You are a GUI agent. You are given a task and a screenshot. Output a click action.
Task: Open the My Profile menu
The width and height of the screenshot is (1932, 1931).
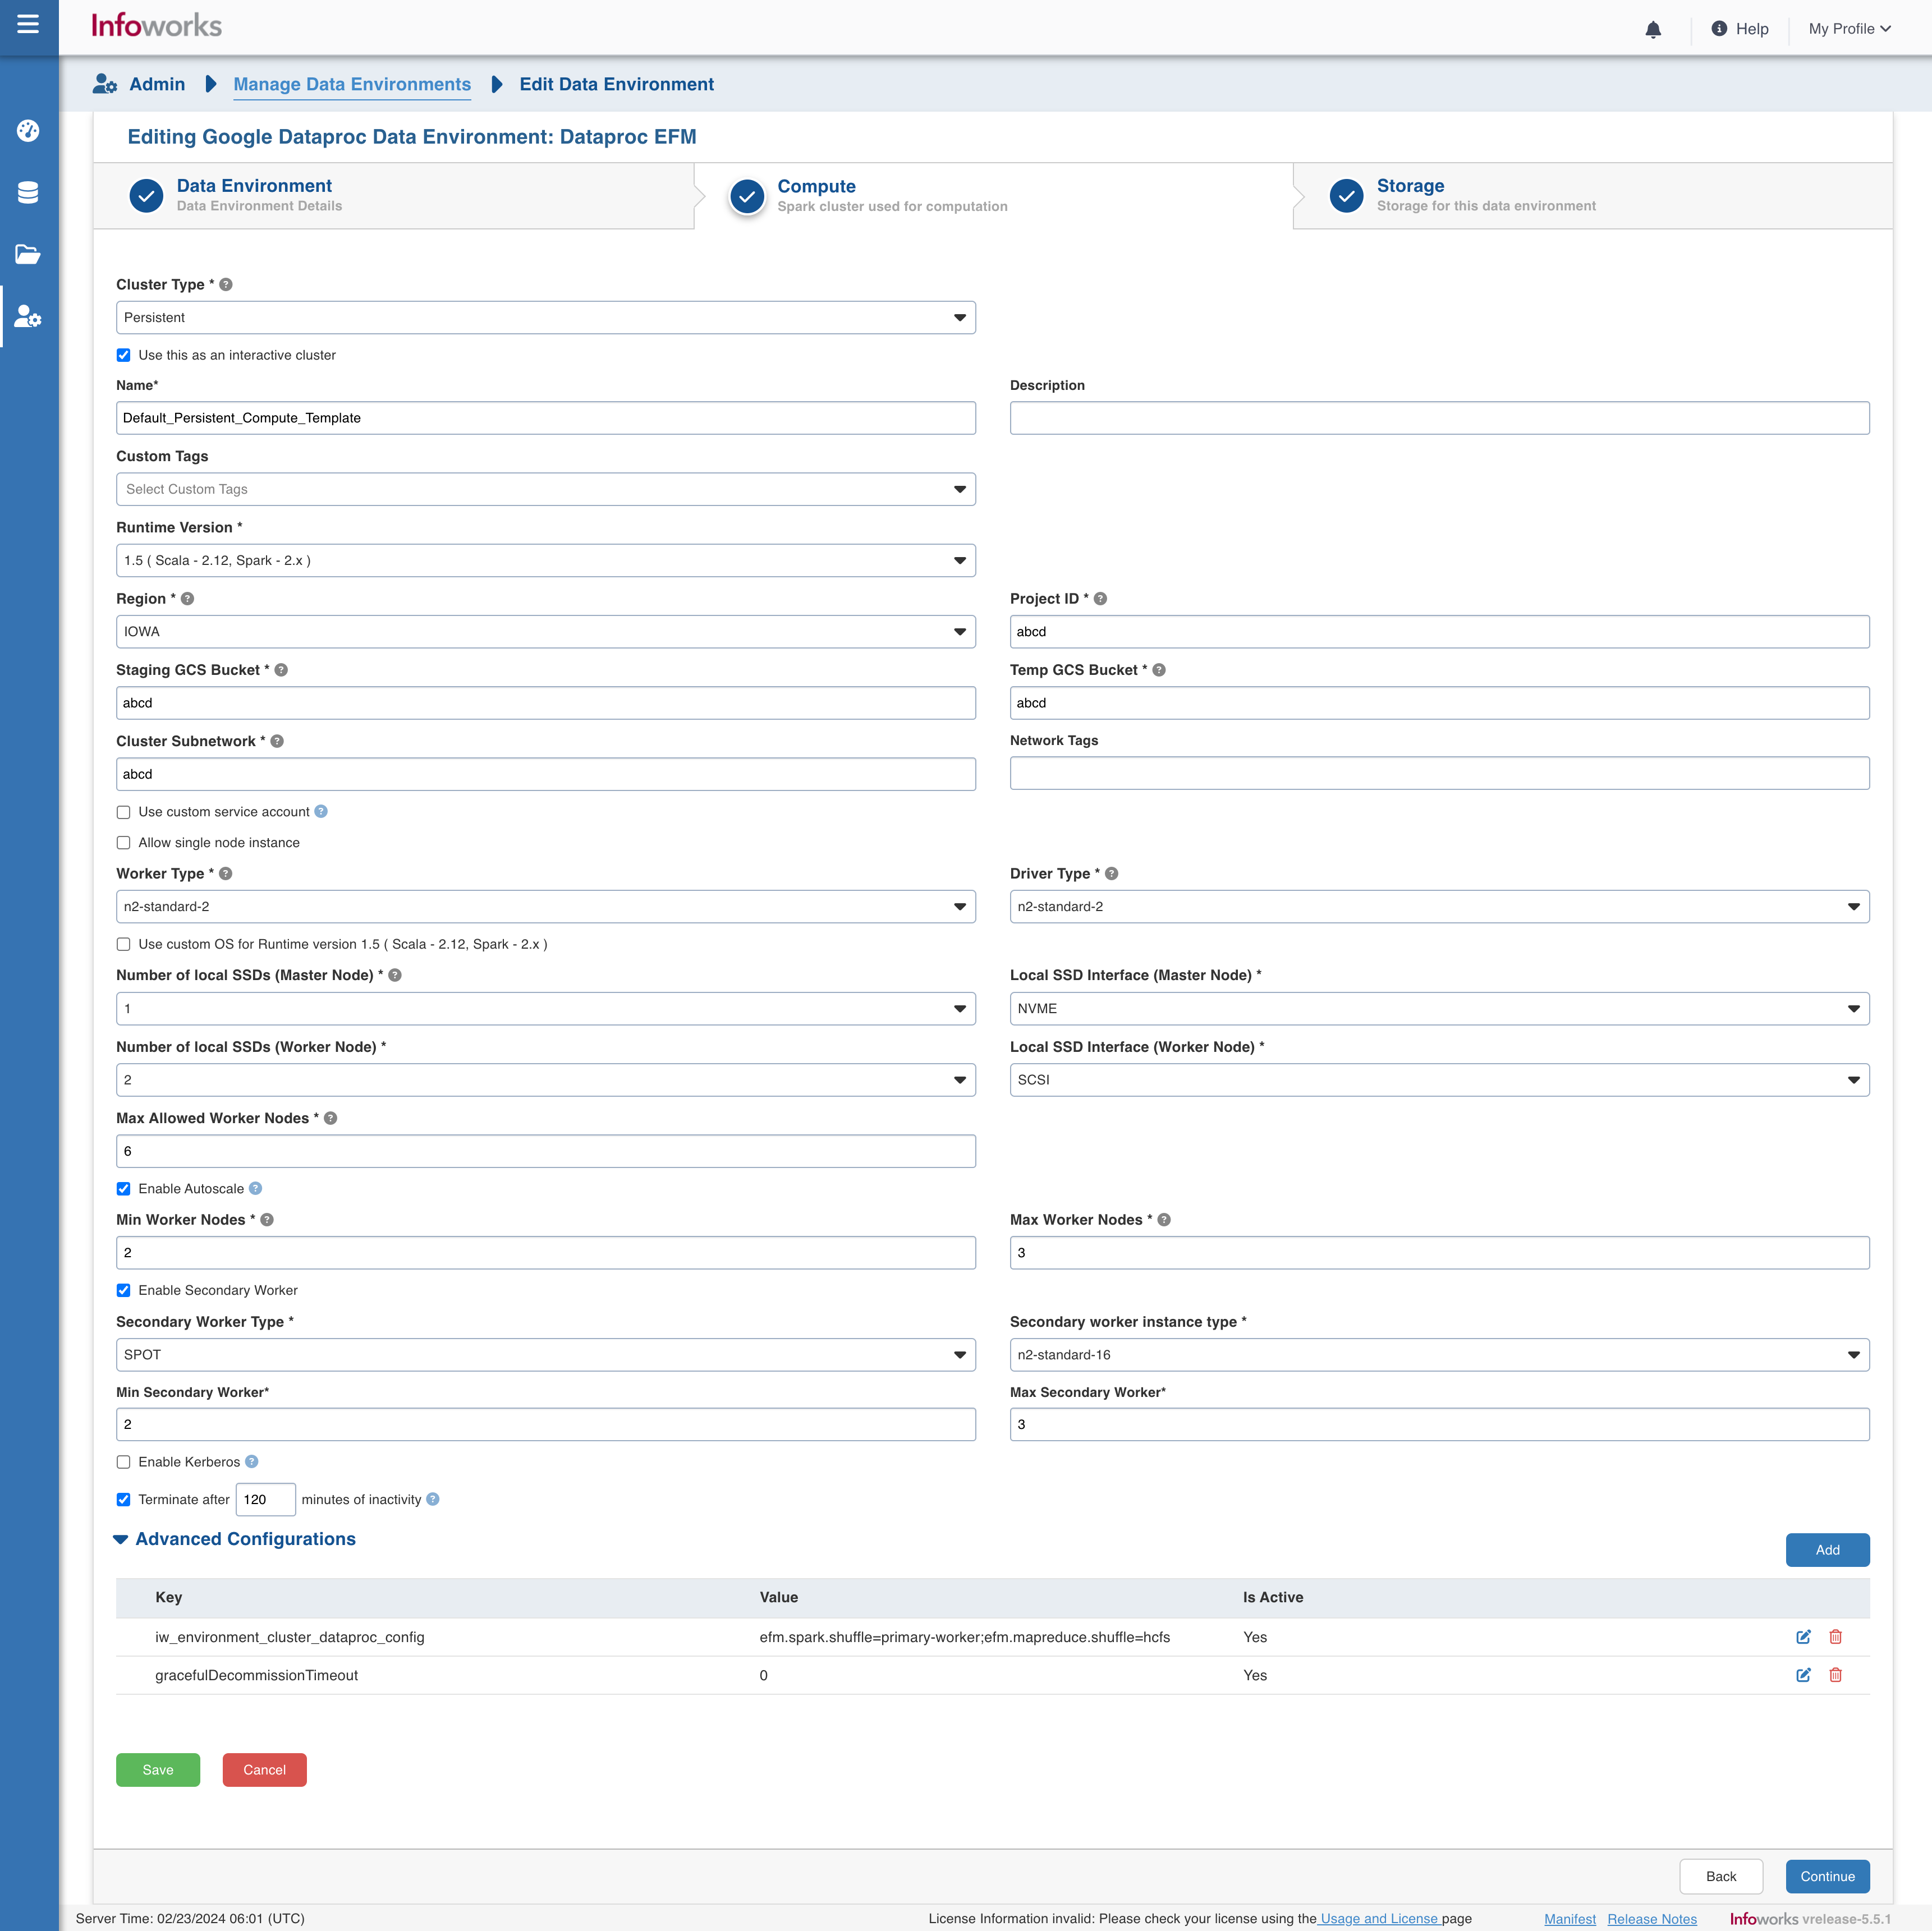[1849, 29]
